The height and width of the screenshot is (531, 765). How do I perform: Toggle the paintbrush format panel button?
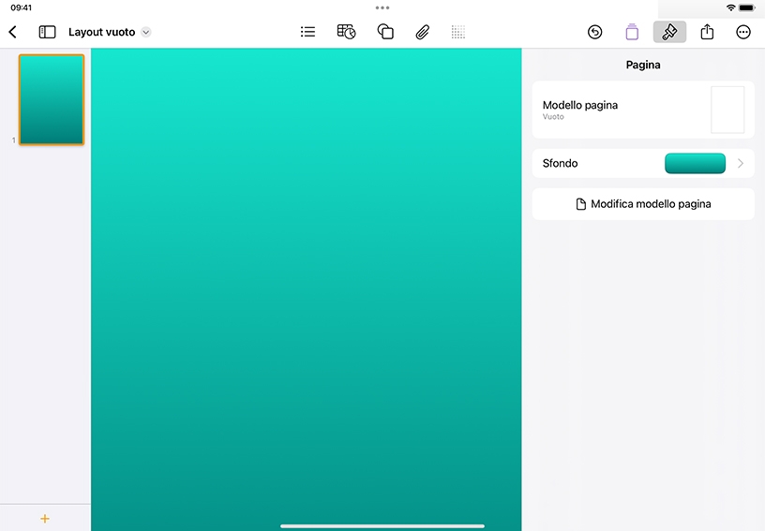pyautogui.click(x=669, y=32)
